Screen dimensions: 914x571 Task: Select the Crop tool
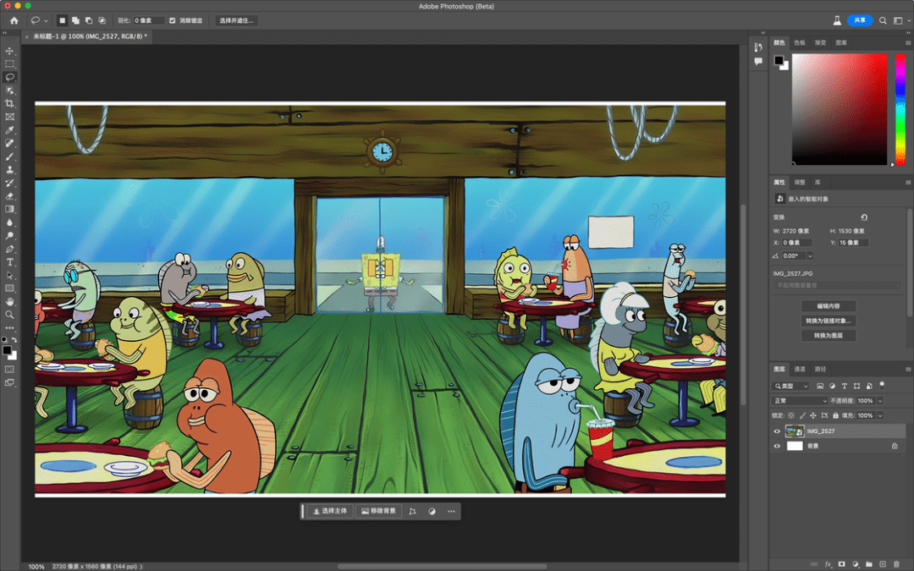point(10,104)
